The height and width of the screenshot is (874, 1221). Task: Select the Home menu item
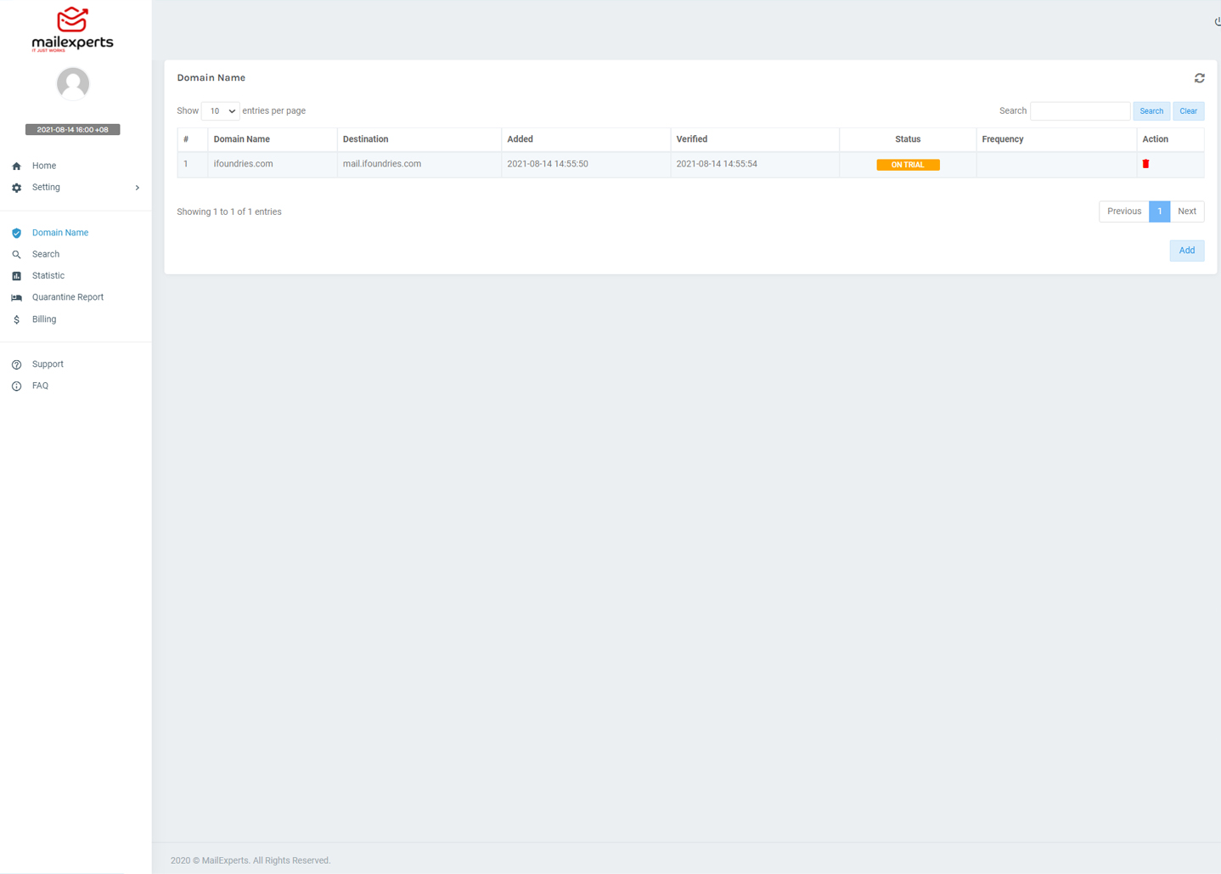click(x=43, y=165)
